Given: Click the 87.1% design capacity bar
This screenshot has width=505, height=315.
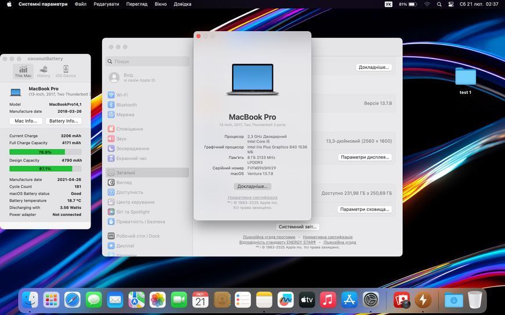Looking at the screenshot, I should pyautogui.click(x=45, y=169).
